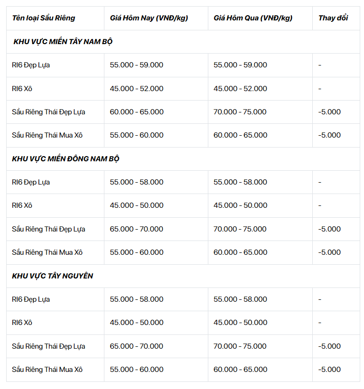Select the 'KHU VỰC MIỀN ĐÔNG NAM BỘ' section row
364x389 pixels.
coord(183,159)
